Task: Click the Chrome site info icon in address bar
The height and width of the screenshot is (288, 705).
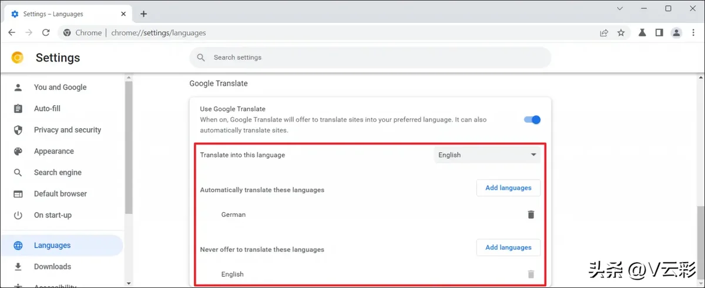Action: pos(68,33)
